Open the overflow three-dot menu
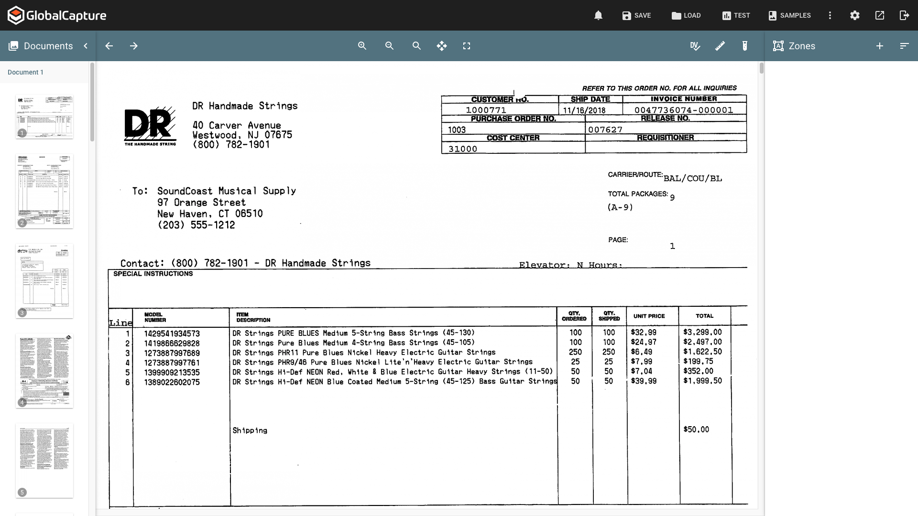Viewport: 918px width, 516px height. [830, 15]
